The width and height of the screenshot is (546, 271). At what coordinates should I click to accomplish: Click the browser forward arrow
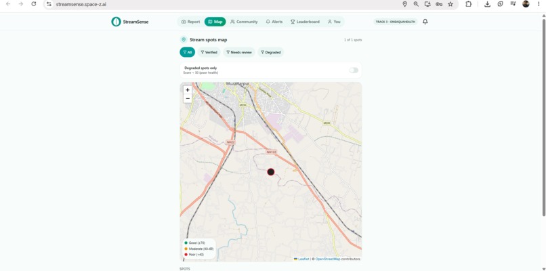click(x=20, y=4)
